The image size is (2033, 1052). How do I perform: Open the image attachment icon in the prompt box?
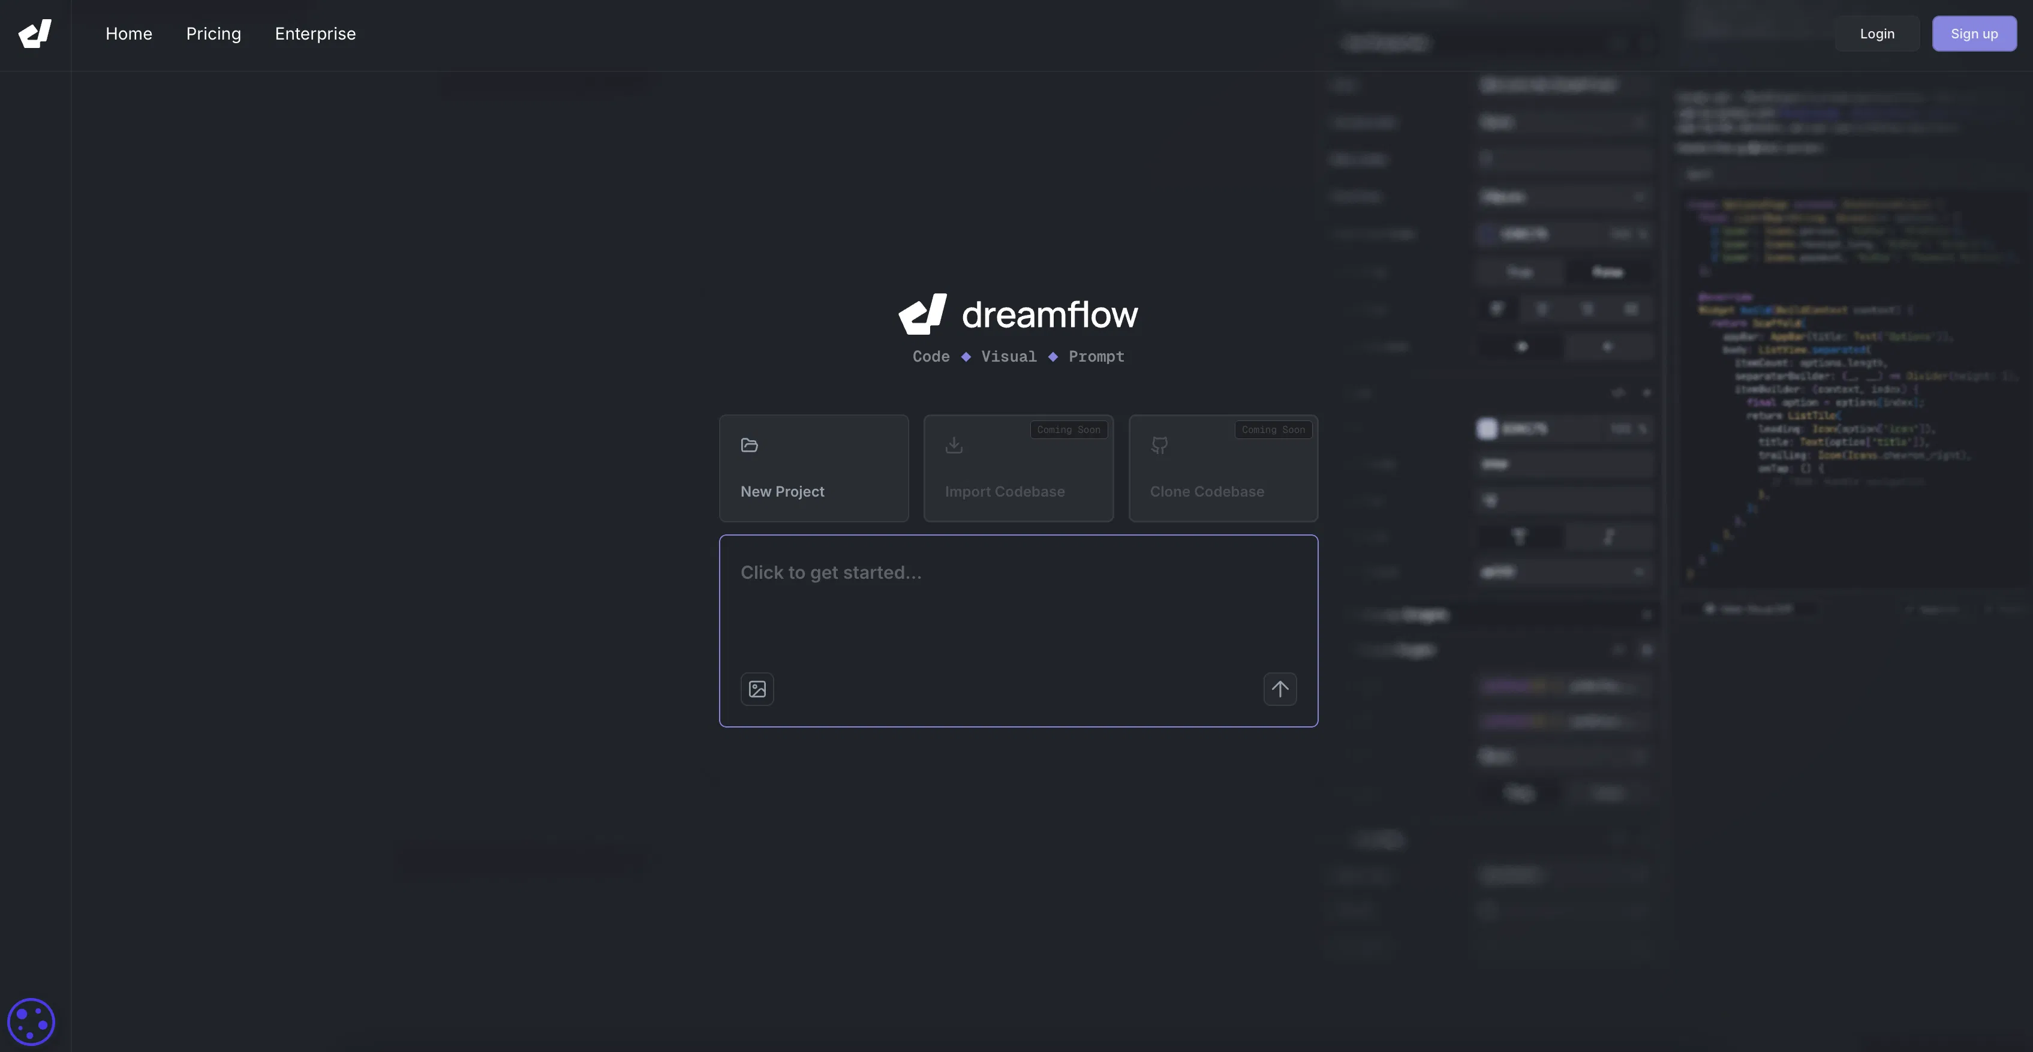pyautogui.click(x=757, y=689)
